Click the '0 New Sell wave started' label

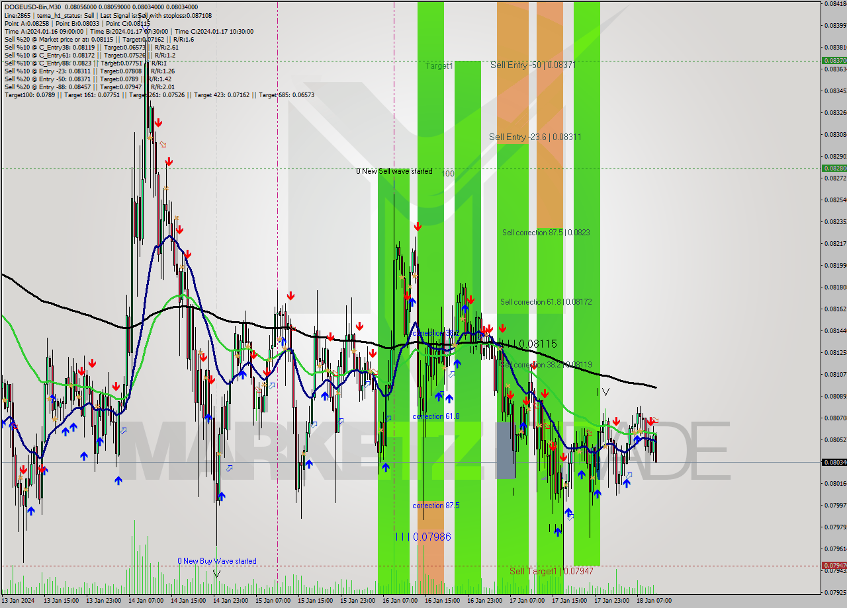394,171
